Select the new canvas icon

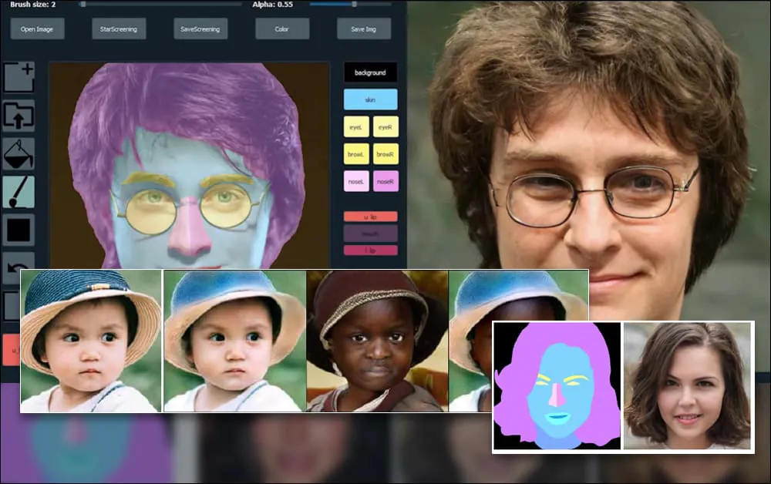[19, 78]
